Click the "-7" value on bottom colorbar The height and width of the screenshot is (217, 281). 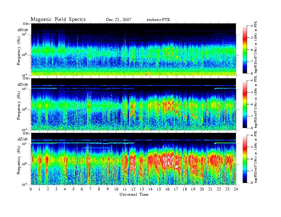click(x=251, y=171)
